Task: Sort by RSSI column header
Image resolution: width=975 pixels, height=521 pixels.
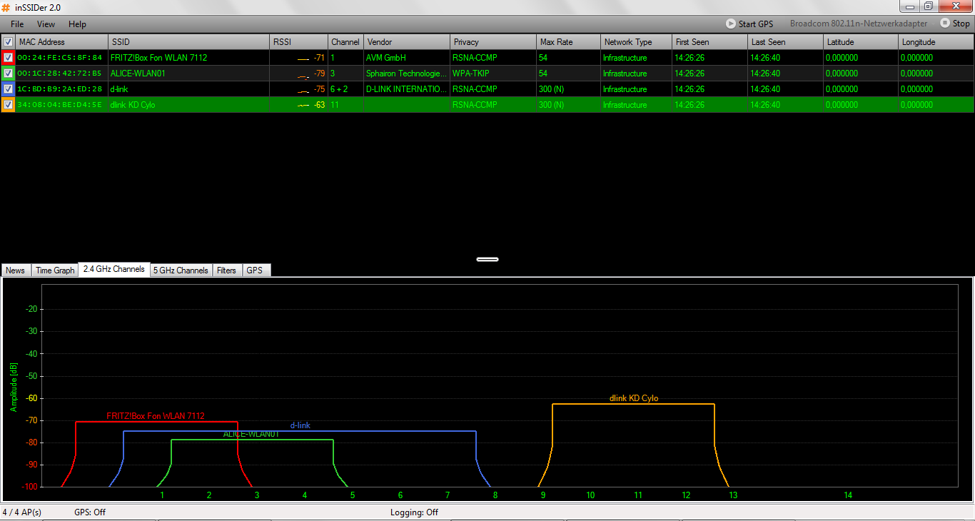Action: (x=298, y=42)
